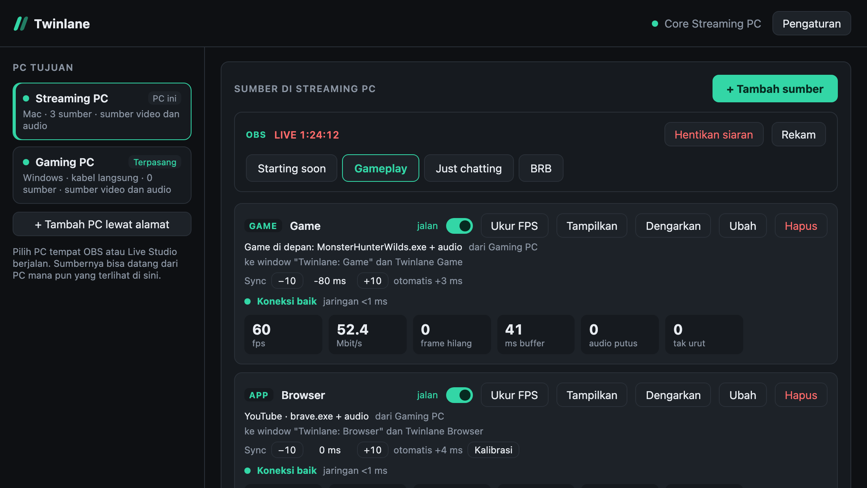Switch to BRB scene
This screenshot has width=867, height=488.
click(x=541, y=168)
